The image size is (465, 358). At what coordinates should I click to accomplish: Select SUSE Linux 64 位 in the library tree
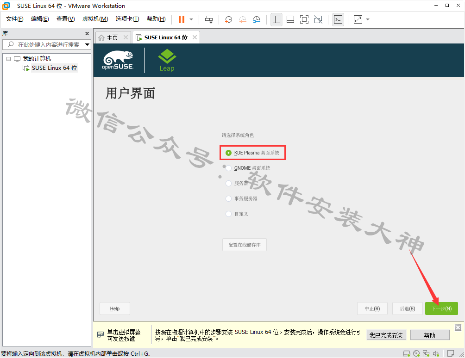(55, 68)
